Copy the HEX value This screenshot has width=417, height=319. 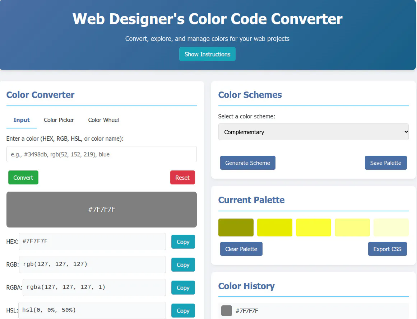click(183, 242)
